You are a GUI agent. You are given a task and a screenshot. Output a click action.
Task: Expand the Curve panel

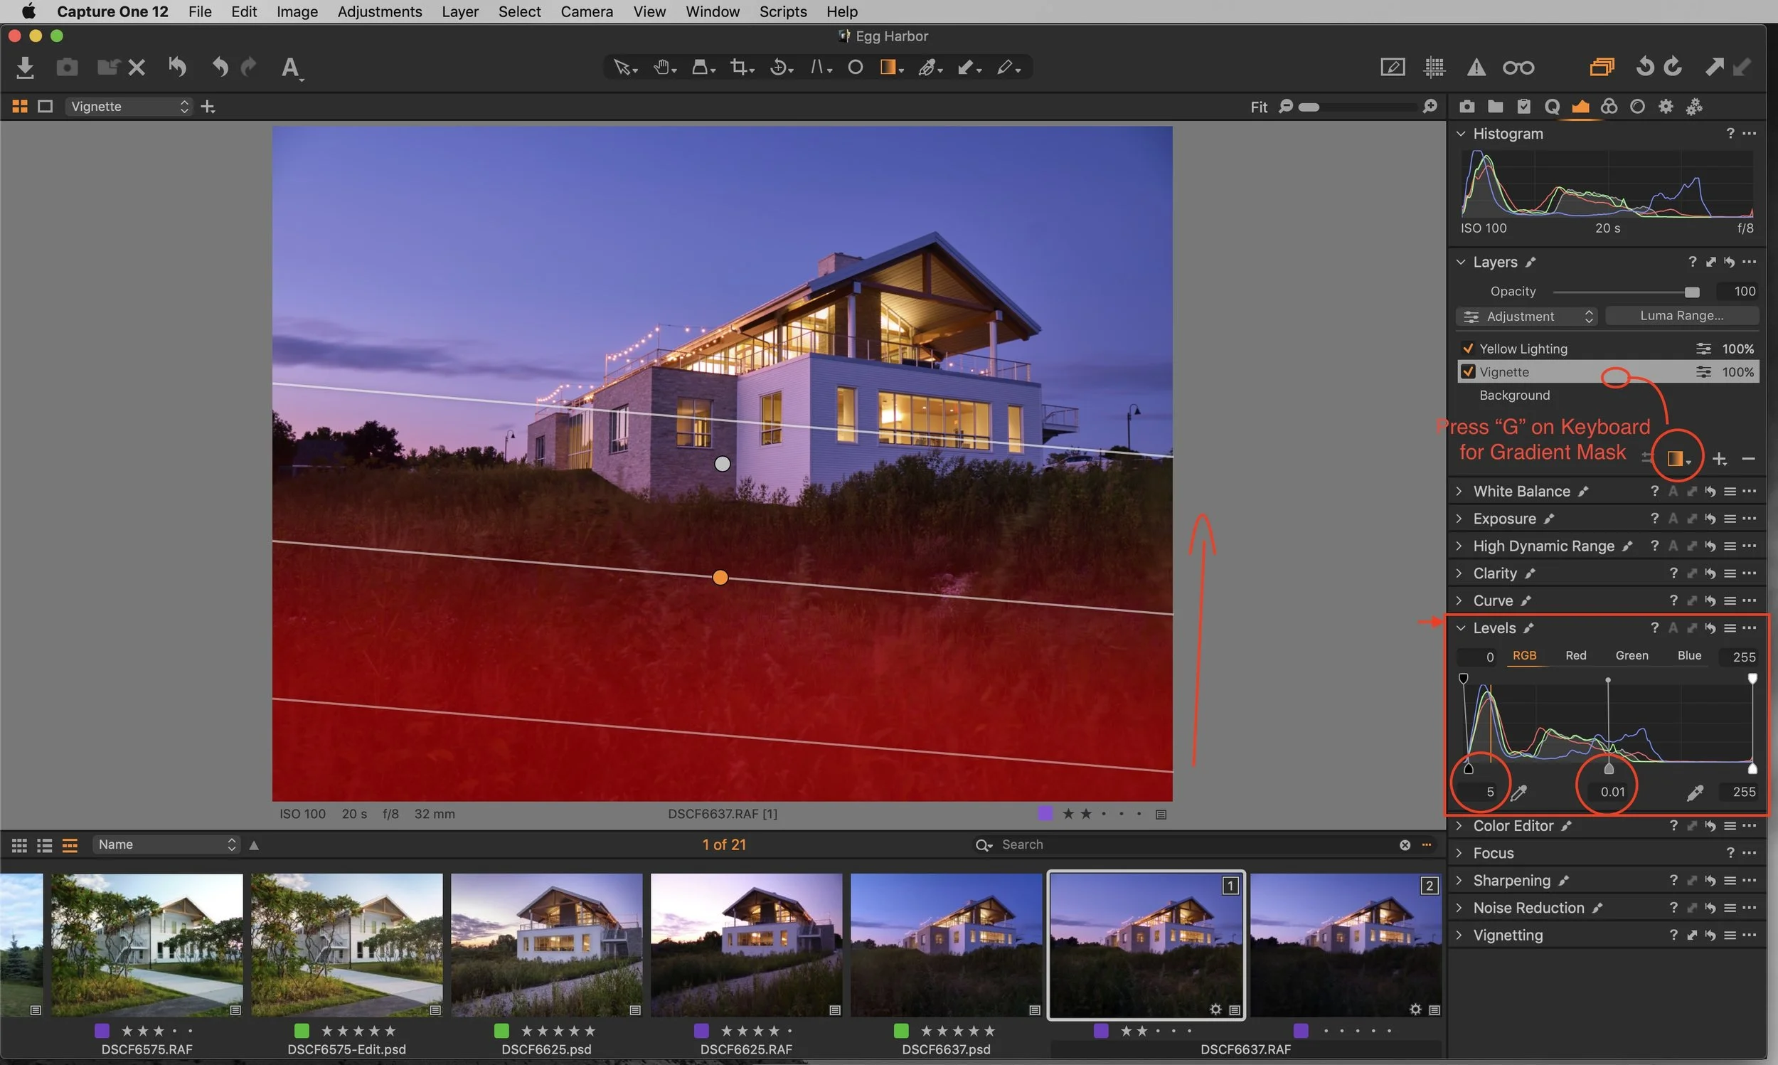(x=1459, y=600)
